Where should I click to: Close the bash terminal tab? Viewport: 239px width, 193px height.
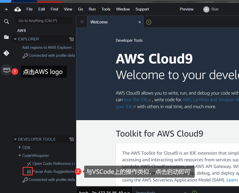pyautogui.click(x=129, y=192)
